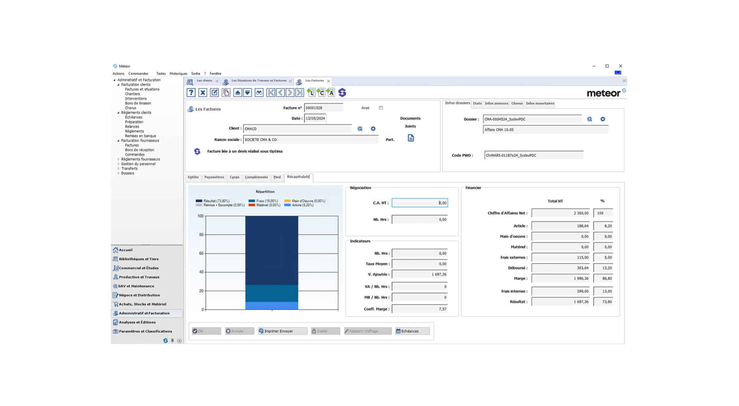Open client lookup magnifier next to CMACO

pos(360,129)
